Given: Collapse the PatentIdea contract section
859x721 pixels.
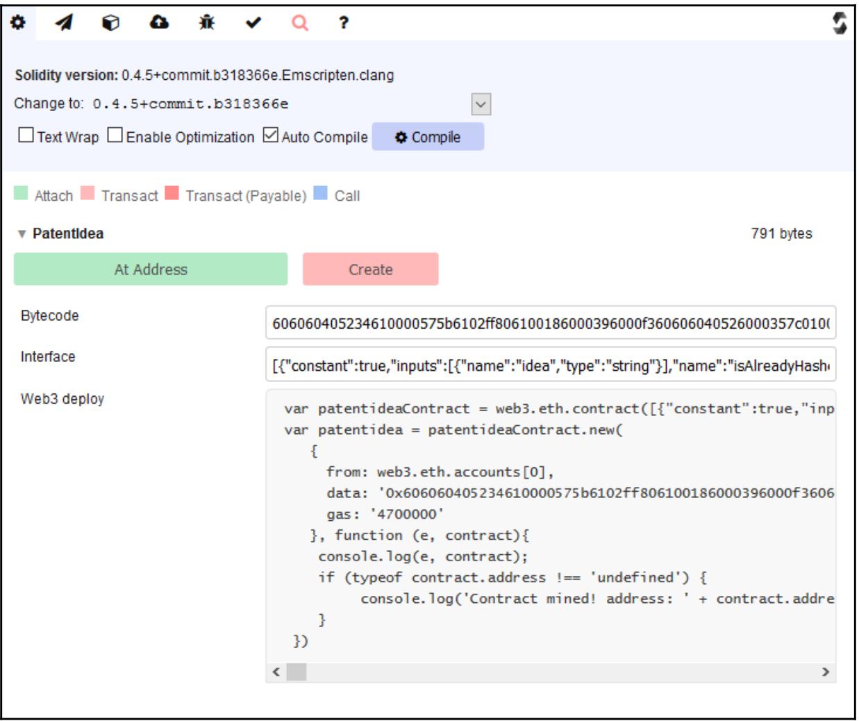Looking at the screenshot, I should pos(22,234).
